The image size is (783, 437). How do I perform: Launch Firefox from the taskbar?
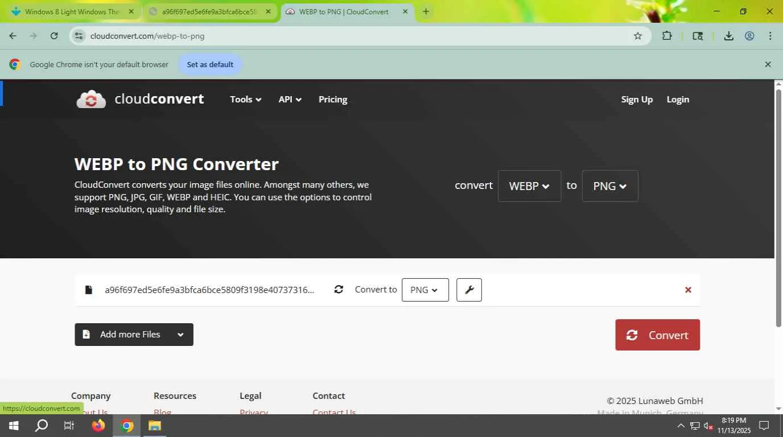pyautogui.click(x=98, y=426)
